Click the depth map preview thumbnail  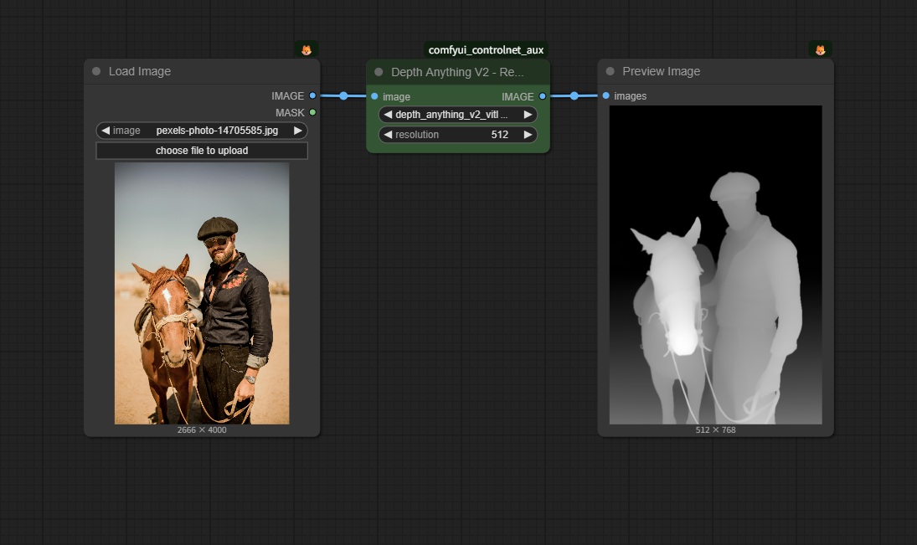click(715, 265)
